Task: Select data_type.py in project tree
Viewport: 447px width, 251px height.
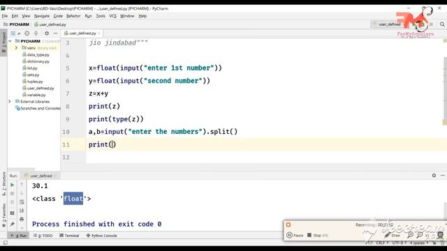Action: tap(36, 54)
